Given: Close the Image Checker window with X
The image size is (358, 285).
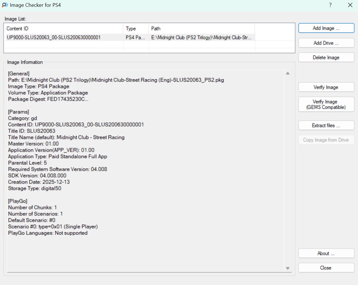Looking at the screenshot, I should [x=350, y=5].
